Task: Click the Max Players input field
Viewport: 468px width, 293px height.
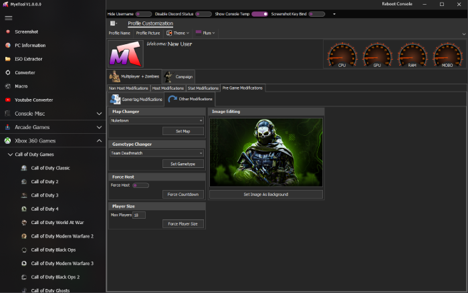Action: coord(139,215)
